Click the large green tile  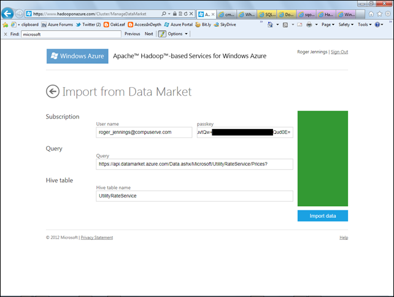point(323,158)
